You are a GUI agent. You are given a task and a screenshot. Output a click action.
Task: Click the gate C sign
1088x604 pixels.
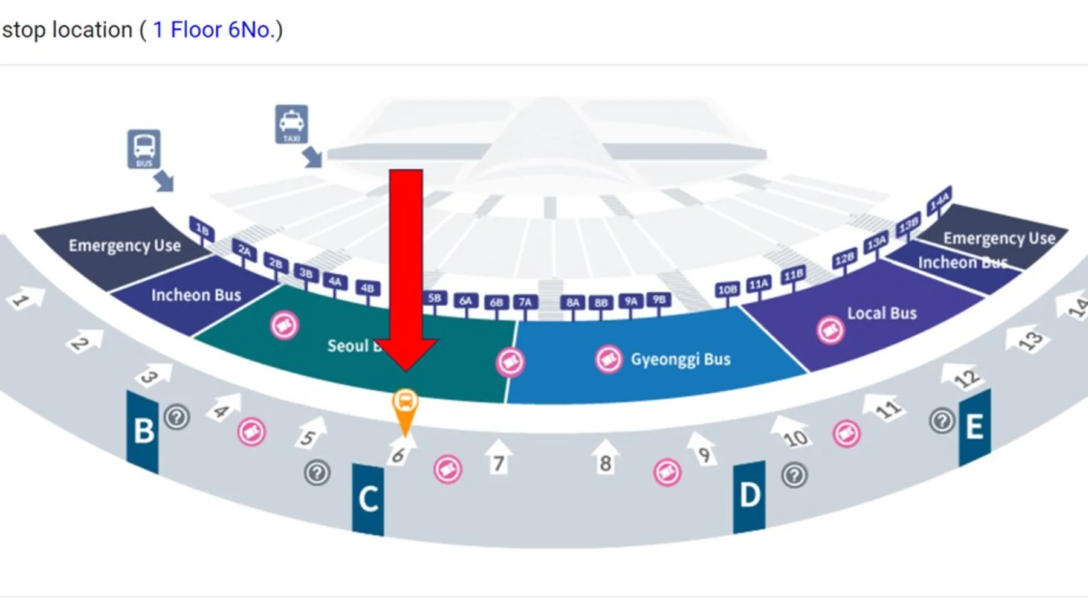368,500
